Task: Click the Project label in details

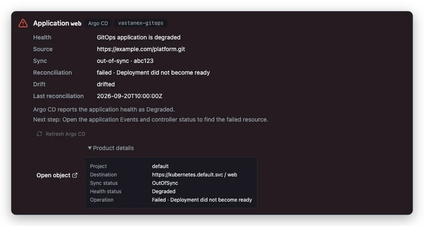Action: pyautogui.click(x=98, y=166)
